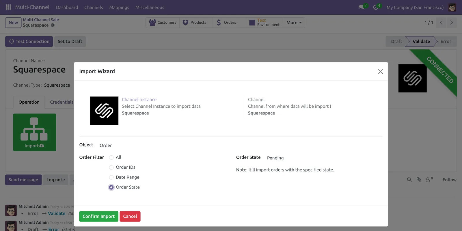Open the conversations chat bubble icon
The image size is (462, 231).
click(x=362, y=7)
